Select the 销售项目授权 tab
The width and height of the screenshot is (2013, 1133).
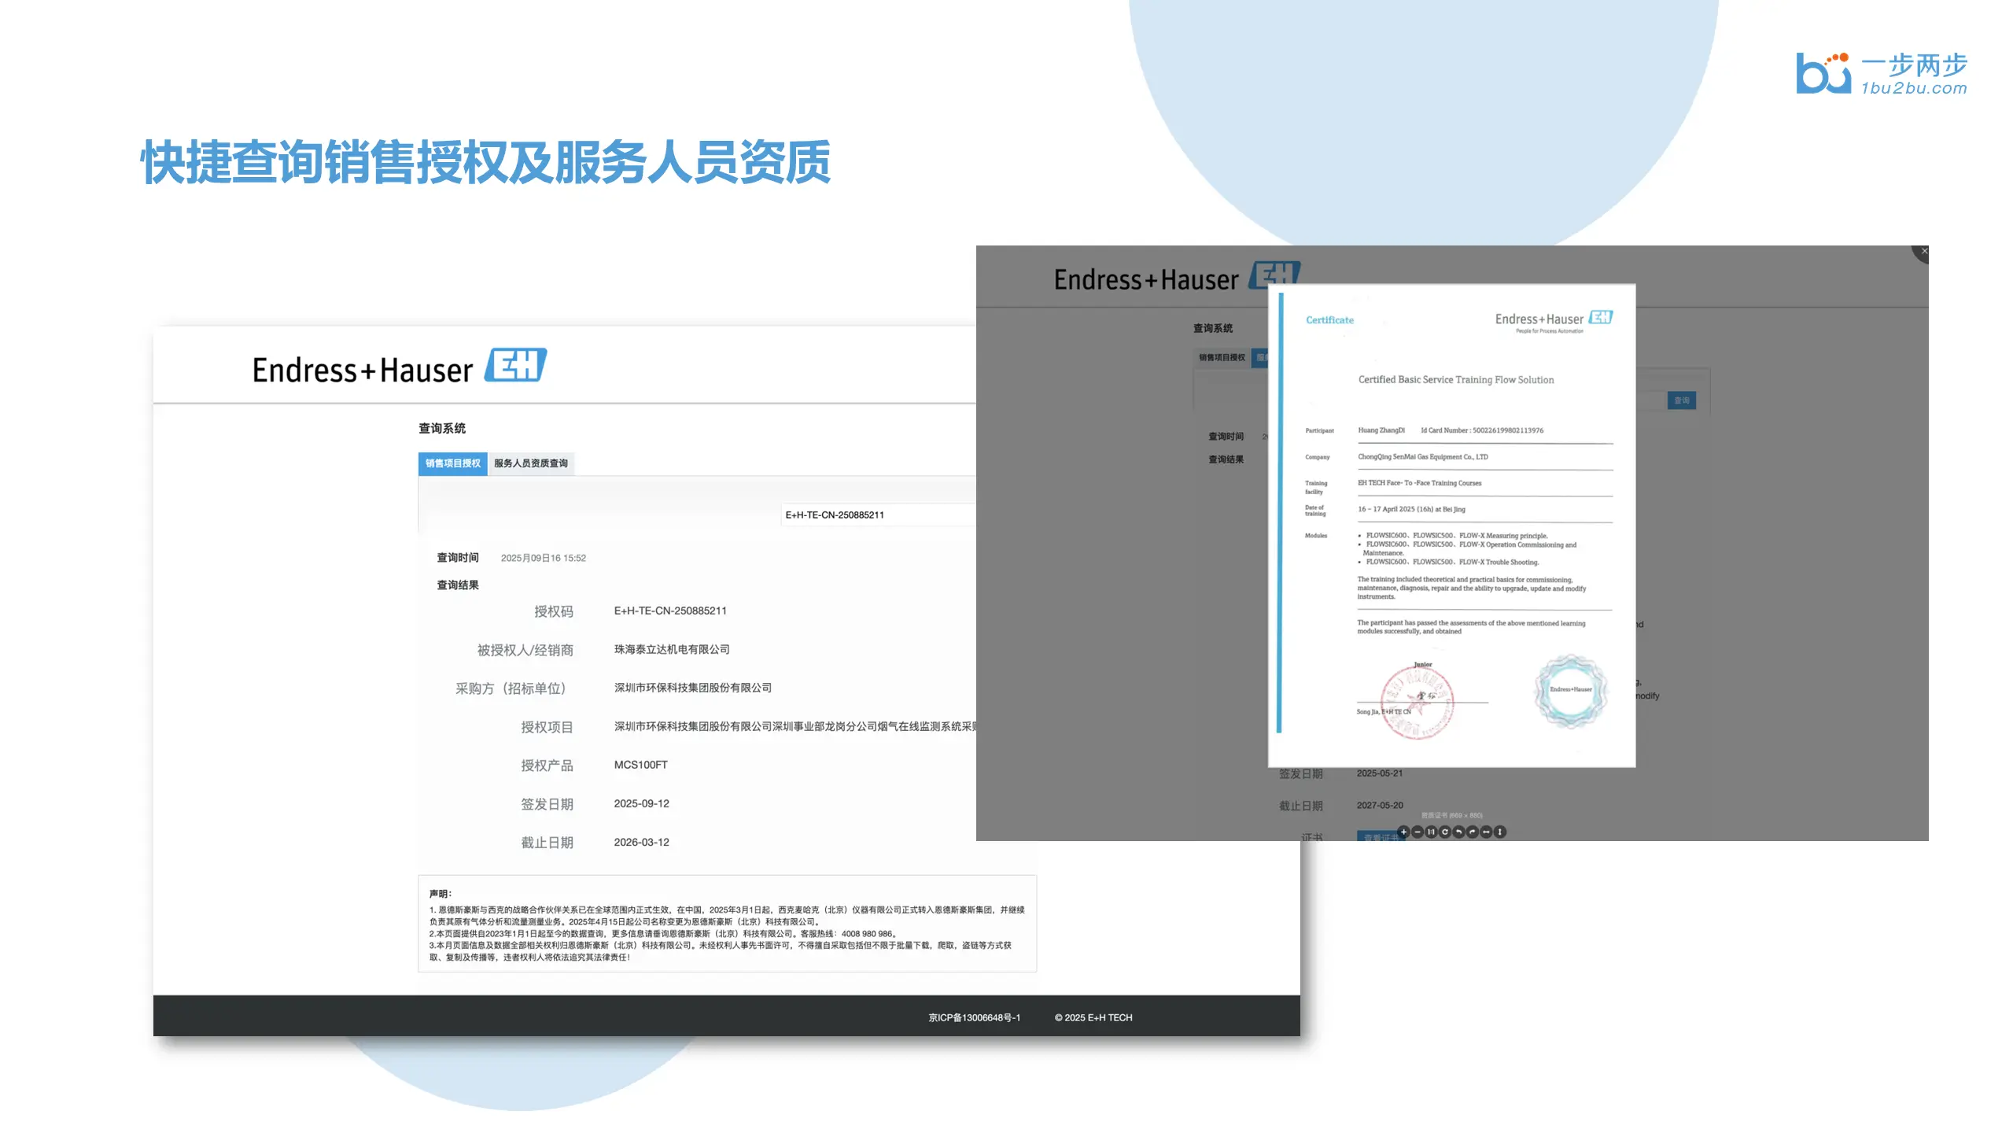pyautogui.click(x=452, y=463)
